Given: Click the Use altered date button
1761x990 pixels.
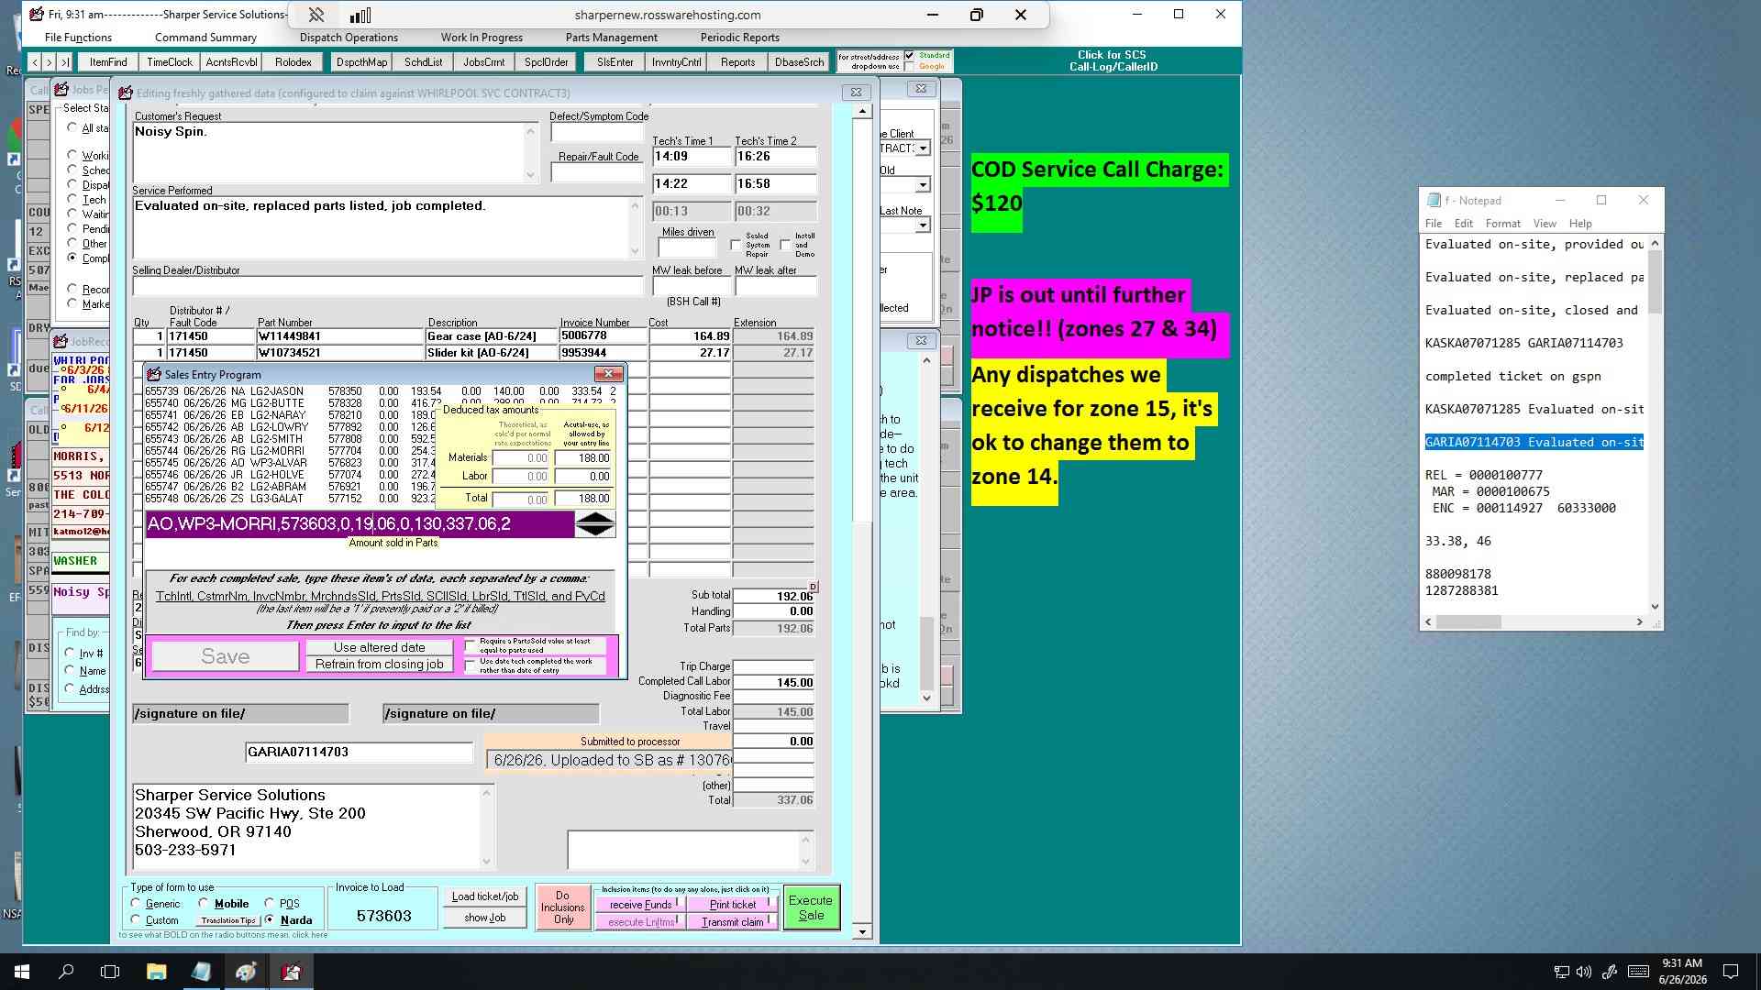Looking at the screenshot, I should click(x=379, y=647).
